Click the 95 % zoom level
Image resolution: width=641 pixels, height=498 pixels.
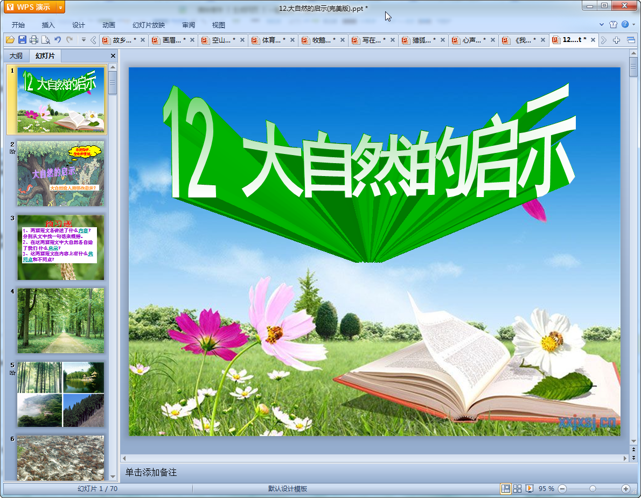pyautogui.click(x=546, y=489)
